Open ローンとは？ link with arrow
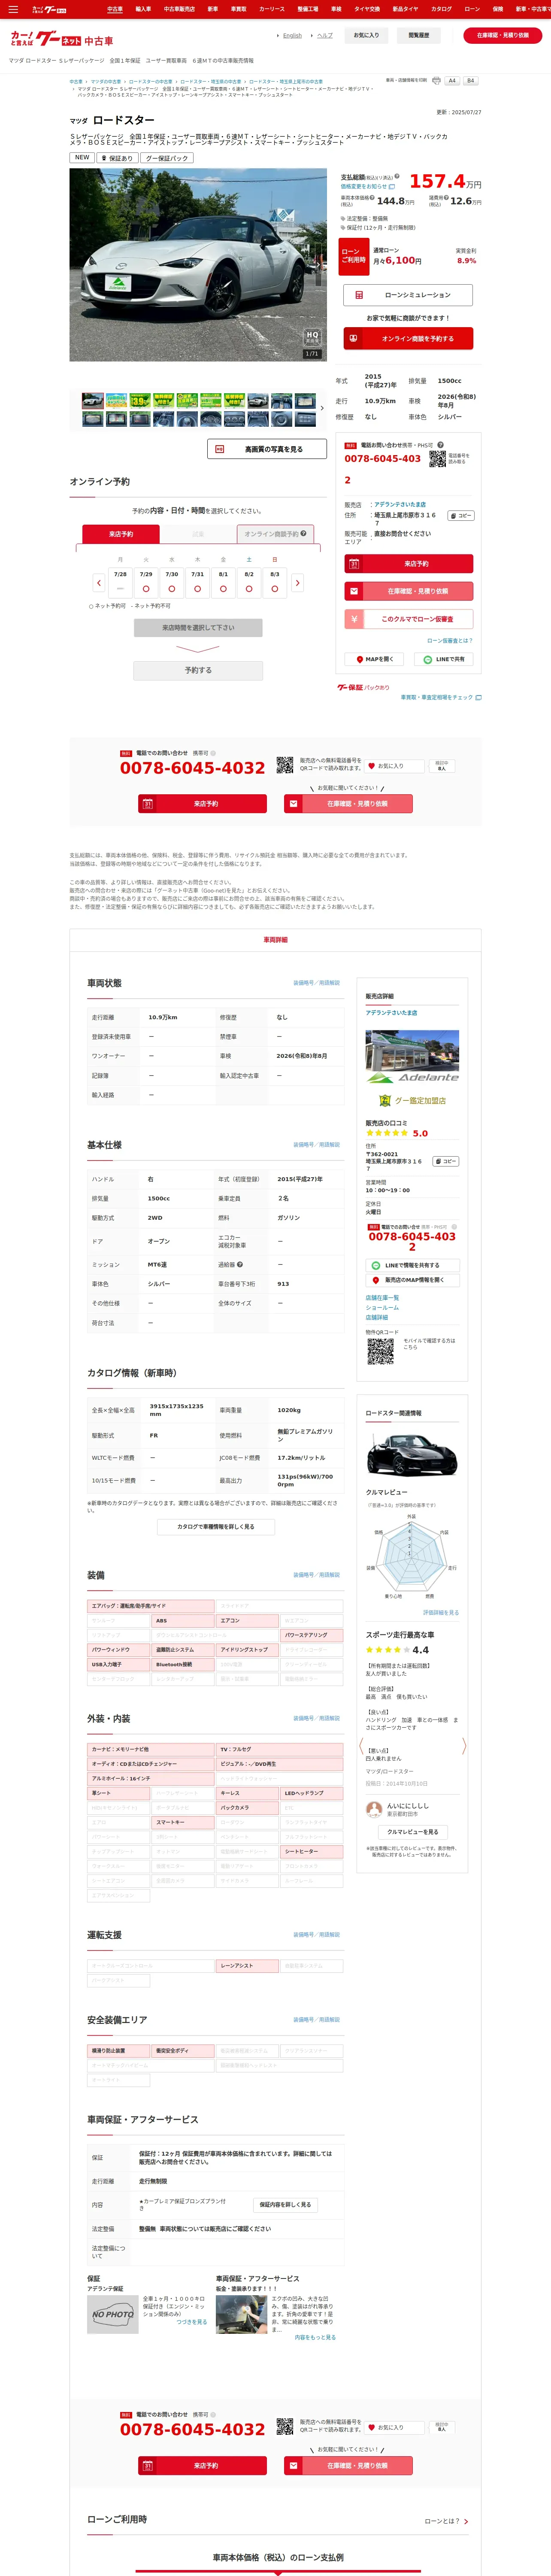The width and height of the screenshot is (551, 2576). [446, 2522]
